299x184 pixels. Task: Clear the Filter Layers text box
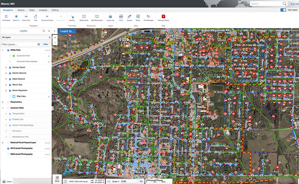coord(39,44)
